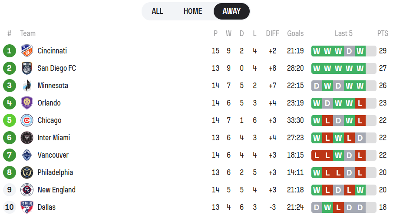Click Cincinnati's D result badge in Last 5
This screenshot has height=215, width=393.
(x=349, y=51)
